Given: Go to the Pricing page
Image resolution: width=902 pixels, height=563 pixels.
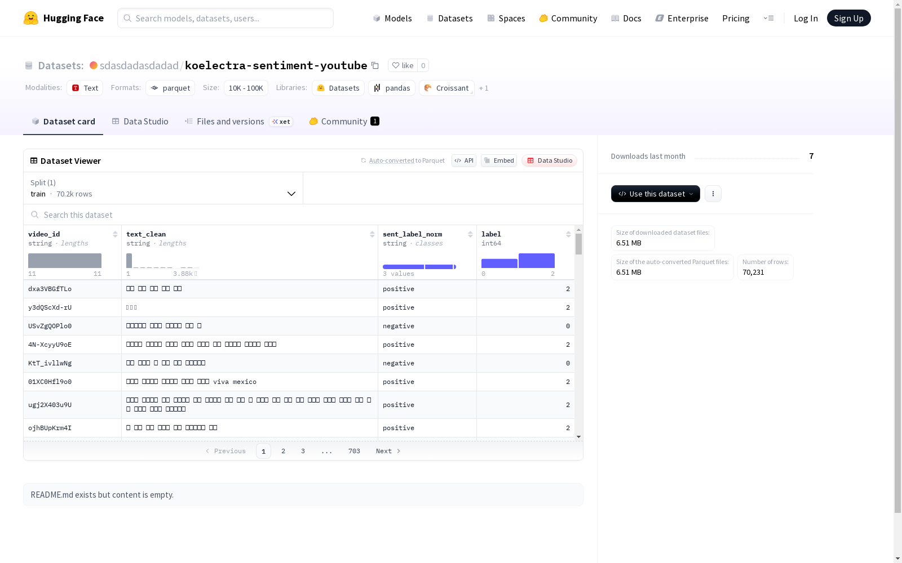Looking at the screenshot, I should pyautogui.click(x=736, y=18).
